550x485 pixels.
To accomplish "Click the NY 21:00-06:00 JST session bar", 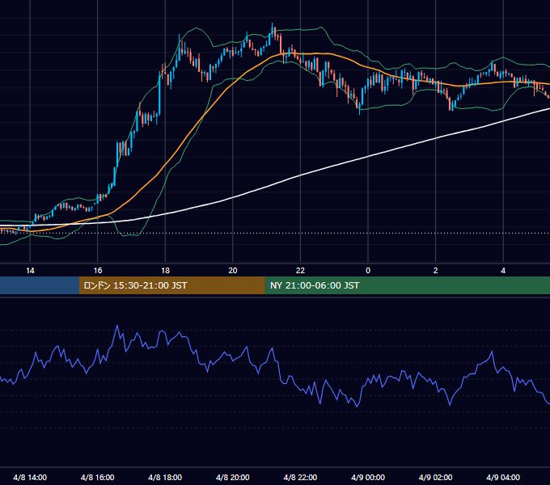I will 407,285.
